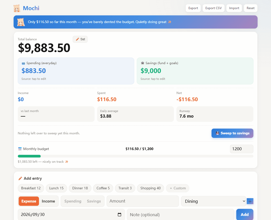This screenshot has width=271, height=220.
Task: Click the floppy disk icon on Sweep button
Action: coord(217,133)
